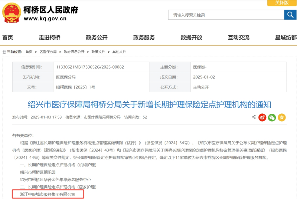Share article to WeChat
Viewport: 297px width, 199px height.
pos(272,117)
